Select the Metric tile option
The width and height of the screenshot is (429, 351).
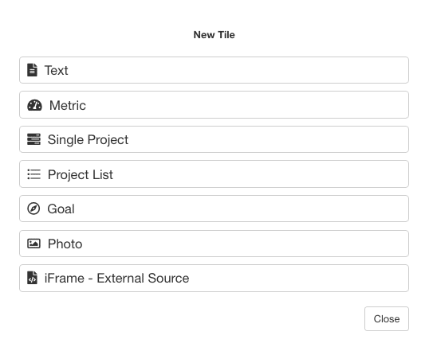coord(214,105)
